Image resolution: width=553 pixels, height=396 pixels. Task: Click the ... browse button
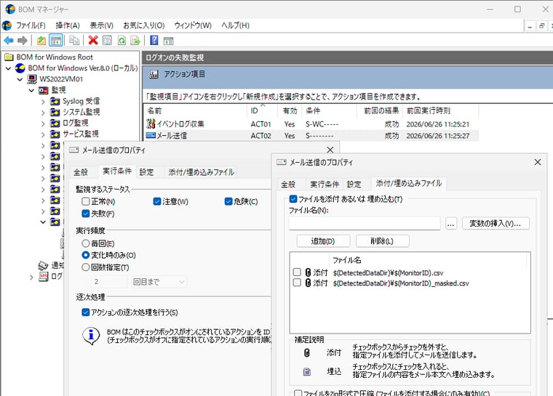451,223
